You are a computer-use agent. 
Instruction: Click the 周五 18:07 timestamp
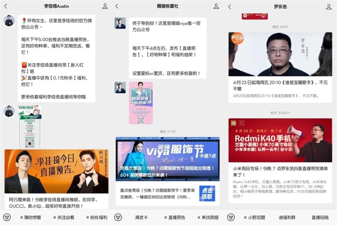280,27
